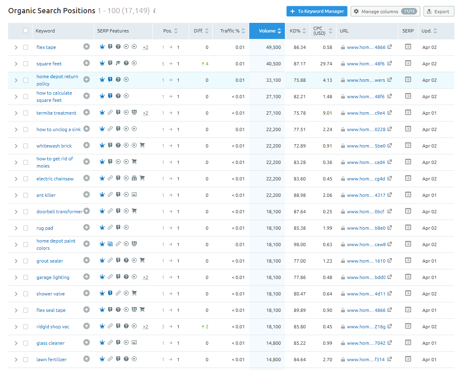Expand the +2 SERP features on garage lighting row
Screen dimensions: 460x370
[x=145, y=277]
